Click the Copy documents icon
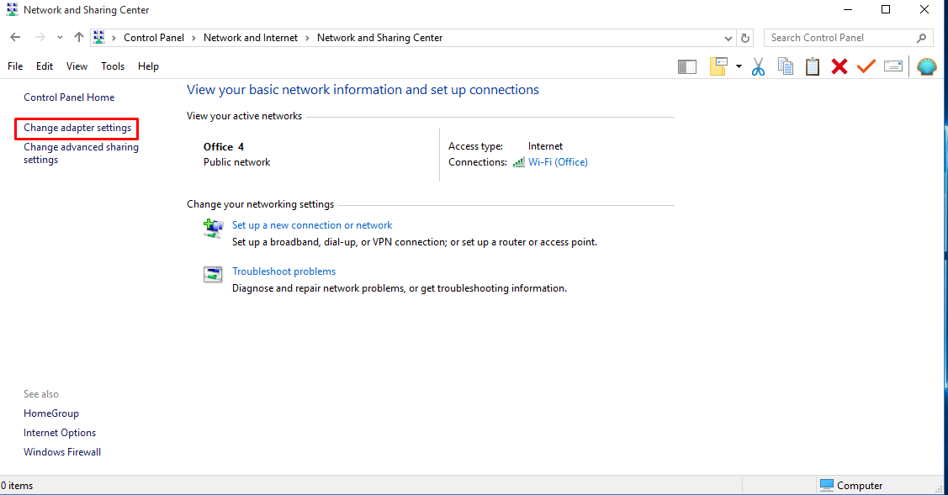This screenshot has height=495, width=948. (786, 66)
